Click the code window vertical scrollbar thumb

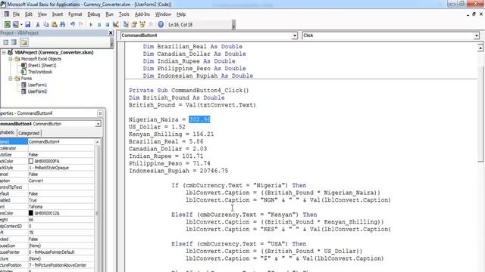tap(480, 114)
